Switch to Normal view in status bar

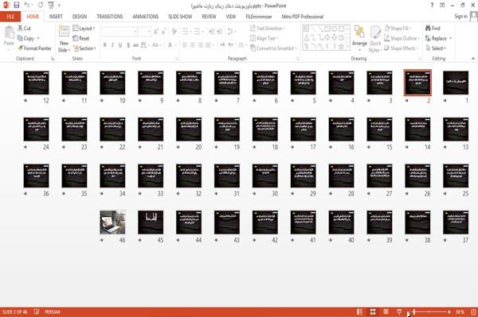[x=360, y=311]
